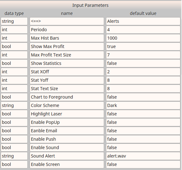Select the Sound Alert alert.wav field
Viewport: 182px width, 170px height.
[143, 156]
